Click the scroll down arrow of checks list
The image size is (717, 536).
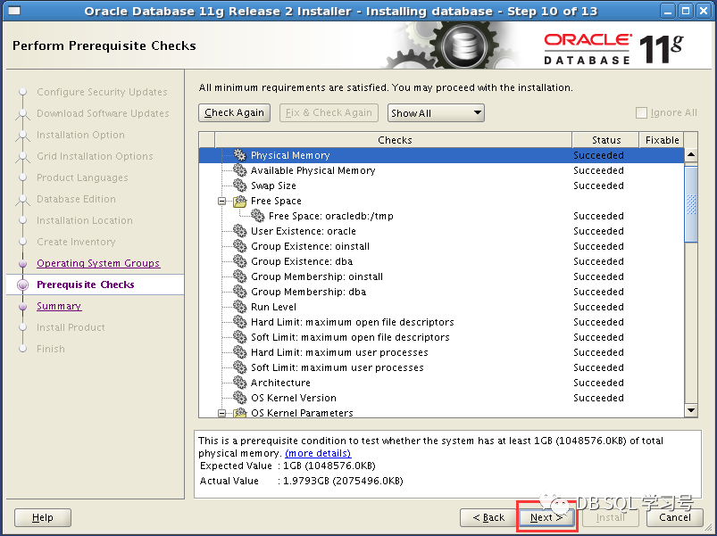tap(691, 410)
